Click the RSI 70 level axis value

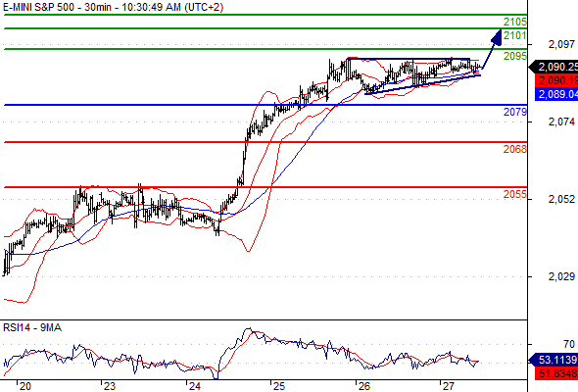click(x=569, y=344)
